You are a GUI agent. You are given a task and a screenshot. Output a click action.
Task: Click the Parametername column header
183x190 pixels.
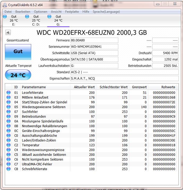point(45,87)
